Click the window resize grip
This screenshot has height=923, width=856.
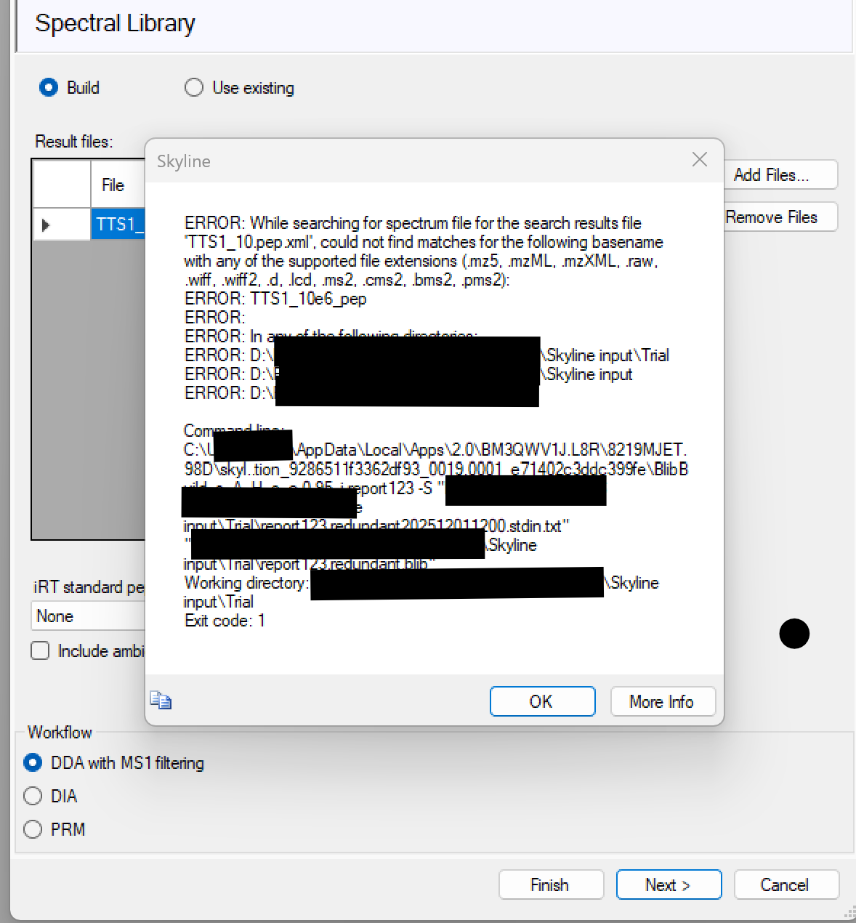point(848,914)
